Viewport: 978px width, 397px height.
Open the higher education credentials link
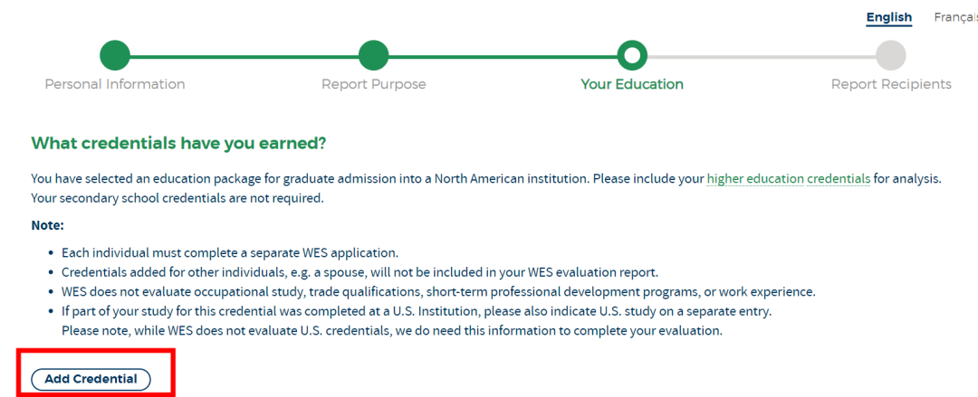[x=788, y=179]
